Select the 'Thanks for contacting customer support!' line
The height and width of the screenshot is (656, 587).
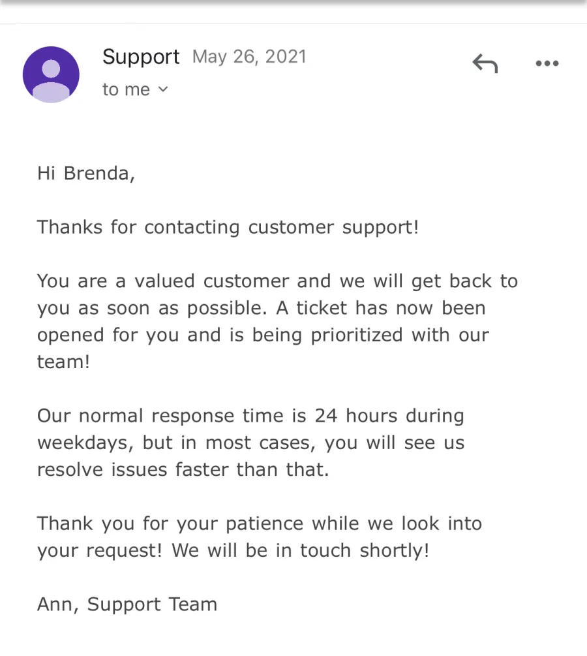pos(228,228)
